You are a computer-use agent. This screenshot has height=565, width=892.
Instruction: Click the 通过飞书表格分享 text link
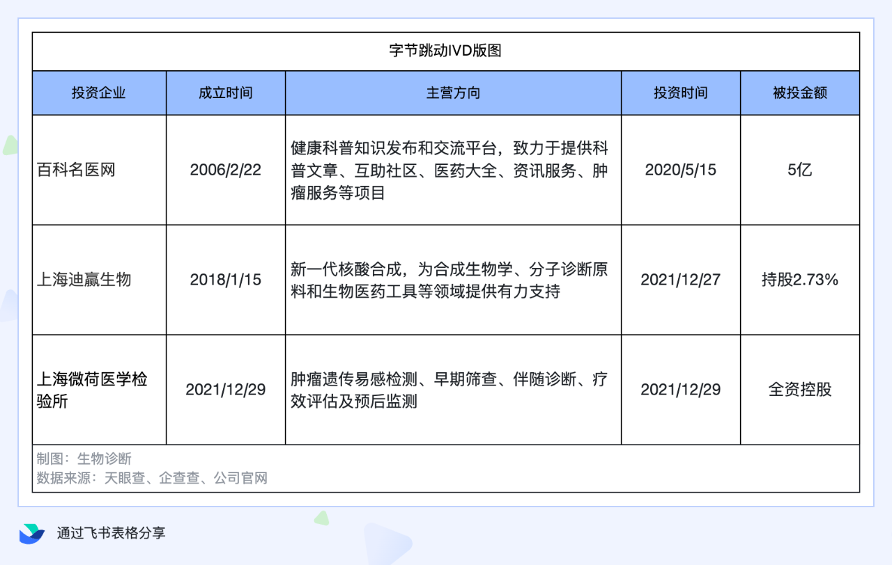tap(111, 533)
